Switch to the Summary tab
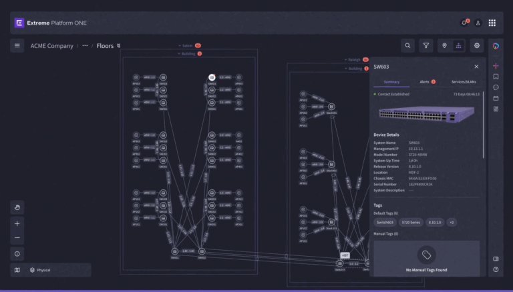 pos(391,82)
